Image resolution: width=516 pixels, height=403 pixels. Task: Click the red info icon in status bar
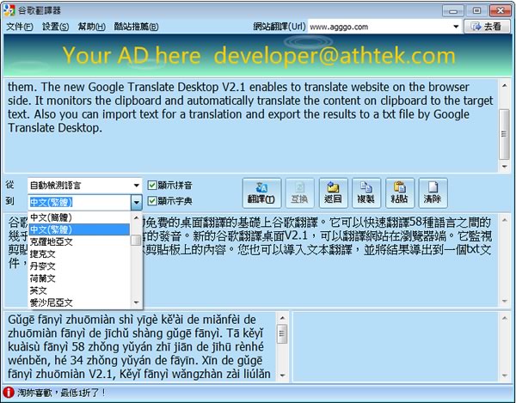[x=9, y=392]
